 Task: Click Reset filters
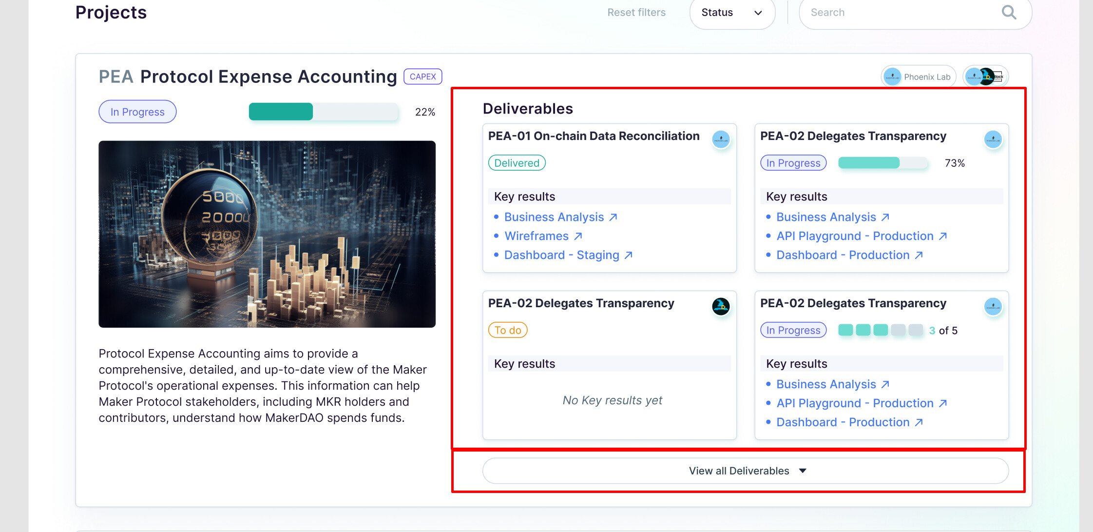pyautogui.click(x=636, y=13)
